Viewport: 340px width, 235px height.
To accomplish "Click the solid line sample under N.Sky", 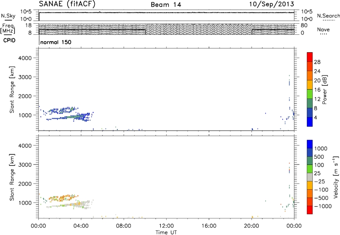I will point(8,20).
